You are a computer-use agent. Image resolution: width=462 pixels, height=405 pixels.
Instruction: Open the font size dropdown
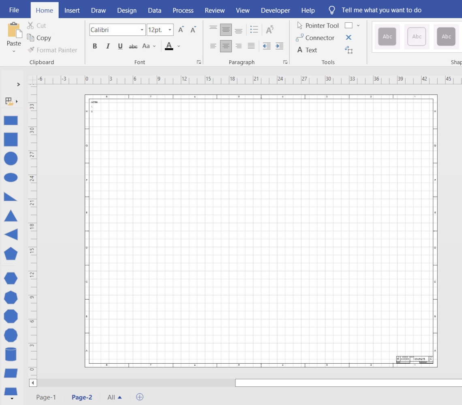[x=170, y=30]
